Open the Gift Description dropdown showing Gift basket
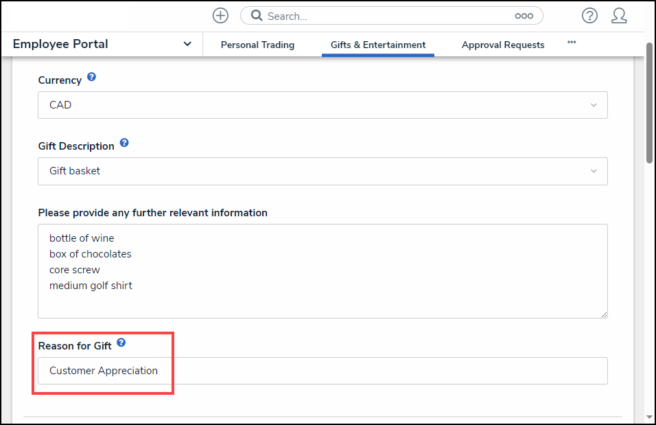 [x=323, y=171]
